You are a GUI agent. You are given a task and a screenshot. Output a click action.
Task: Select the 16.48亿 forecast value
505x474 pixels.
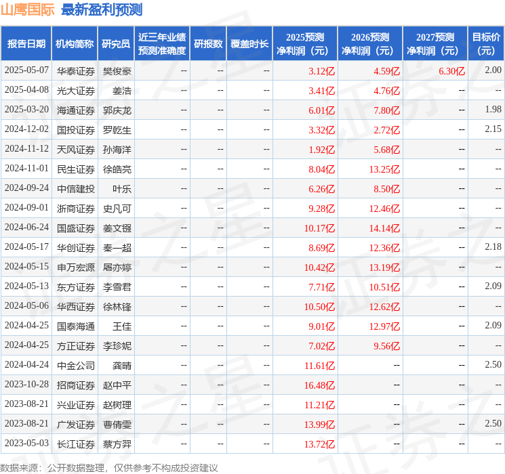click(x=319, y=385)
